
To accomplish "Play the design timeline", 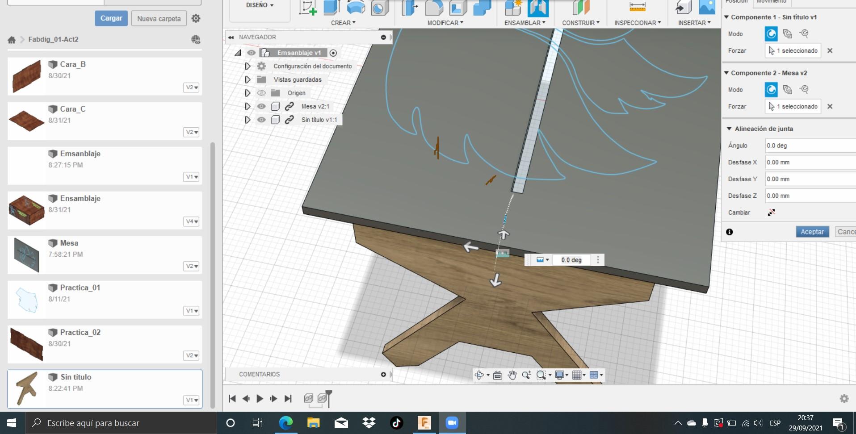I will coord(260,398).
